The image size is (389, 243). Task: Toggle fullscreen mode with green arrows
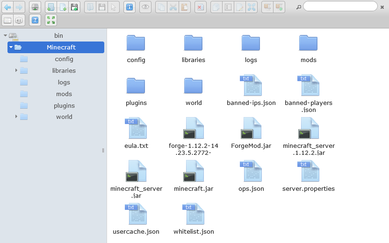click(51, 20)
